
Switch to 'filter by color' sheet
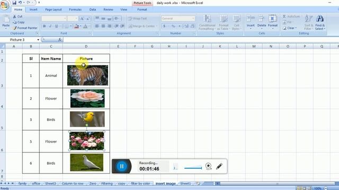(x=140, y=184)
